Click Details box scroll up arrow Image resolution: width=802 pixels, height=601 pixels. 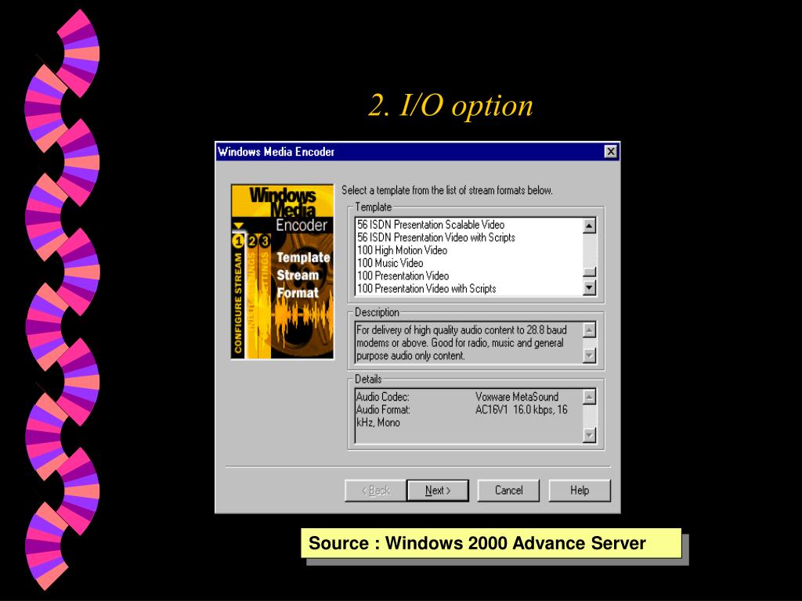point(589,397)
